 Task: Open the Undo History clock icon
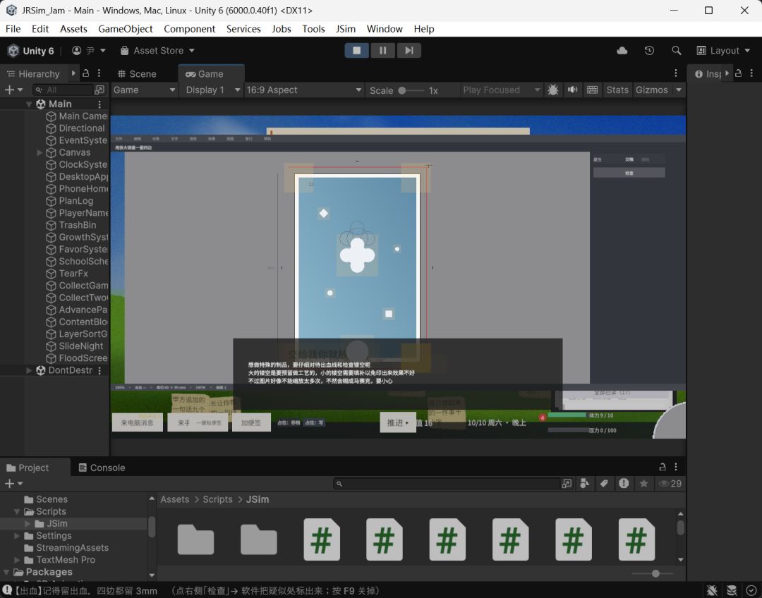(649, 51)
